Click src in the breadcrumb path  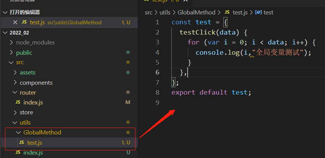[x=148, y=13]
